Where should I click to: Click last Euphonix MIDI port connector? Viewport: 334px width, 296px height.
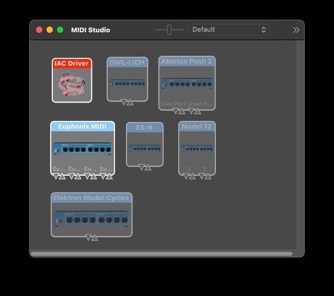[106, 176]
